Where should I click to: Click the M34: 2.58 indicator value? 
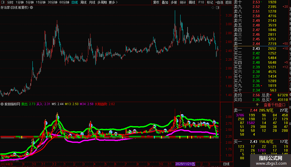[x=87, y=104]
